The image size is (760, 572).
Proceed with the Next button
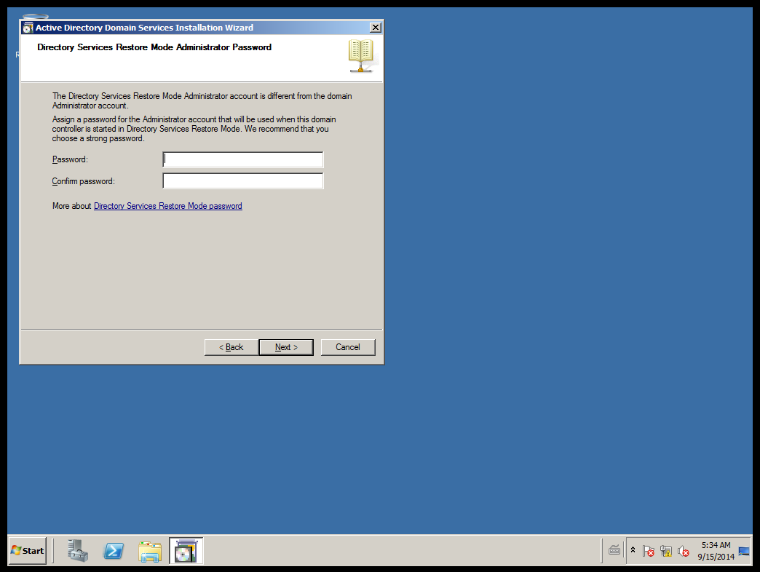pyautogui.click(x=286, y=347)
